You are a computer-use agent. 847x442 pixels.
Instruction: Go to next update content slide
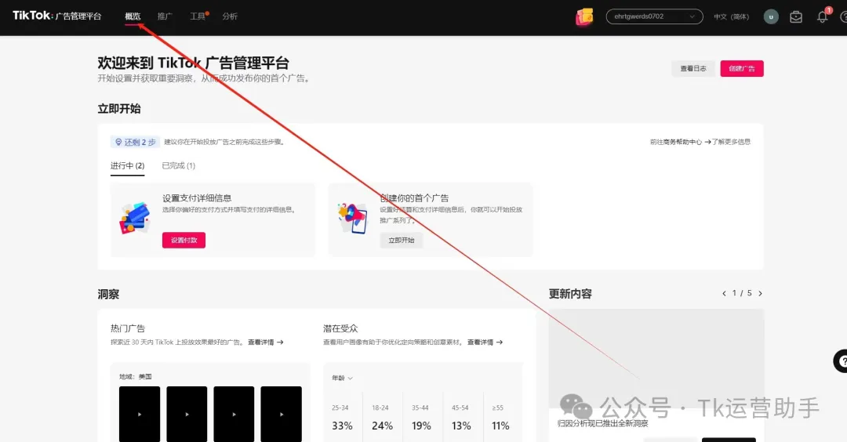760,293
